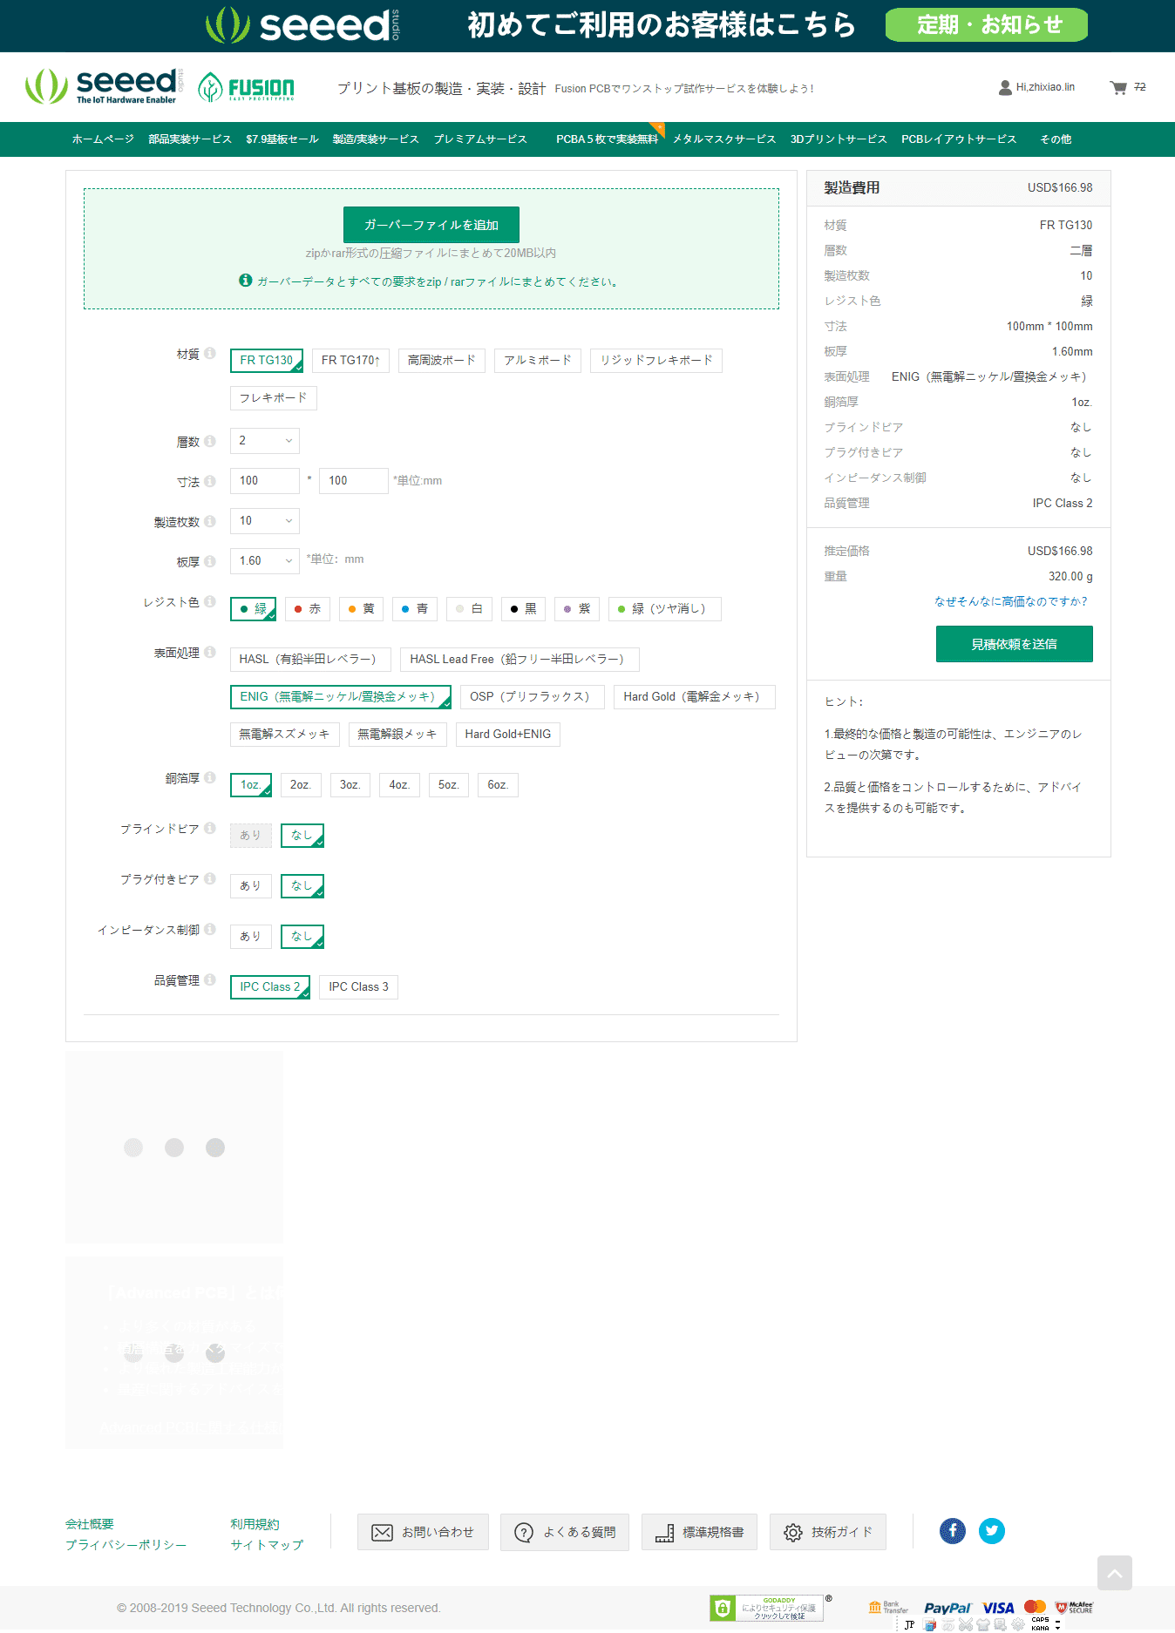Click the back-to-top arrow button
The image size is (1175, 1633).
pyautogui.click(x=1115, y=1573)
